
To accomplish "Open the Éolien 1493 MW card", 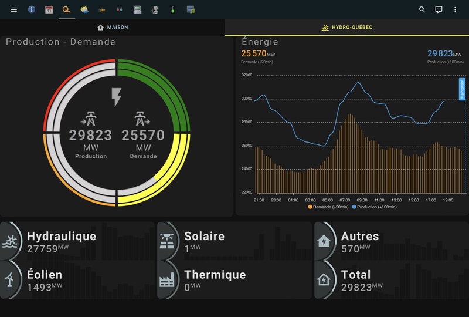I will 77,279.
